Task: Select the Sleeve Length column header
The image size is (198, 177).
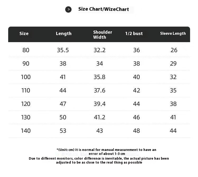Action: click(173, 33)
